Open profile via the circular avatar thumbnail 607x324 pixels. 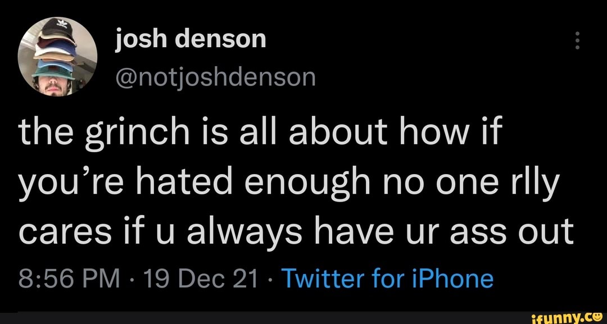click(x=56, y=54)
